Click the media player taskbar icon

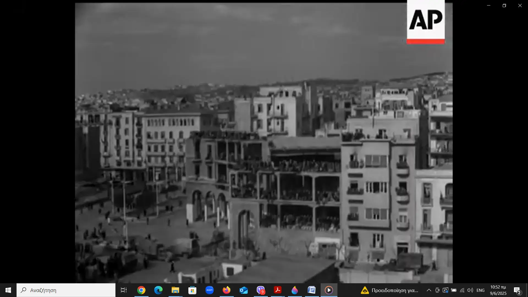pos(329,290)
